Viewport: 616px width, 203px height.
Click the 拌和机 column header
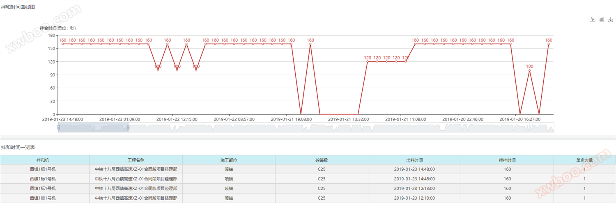pyautogui.click(x=45, y=160)
